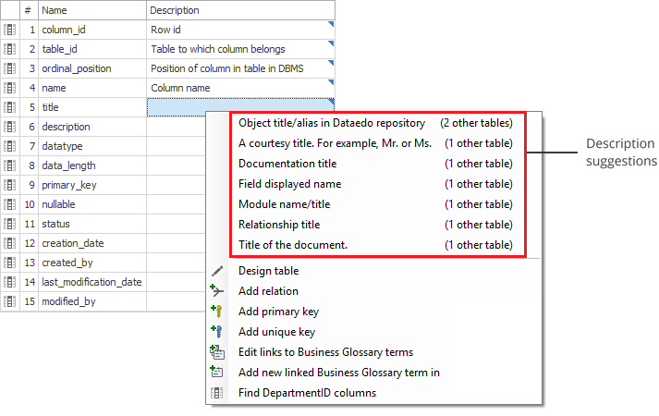Screen dimensions: 659x416
Task: Select 'Field displayed name' suggestion
Action: 289,184
